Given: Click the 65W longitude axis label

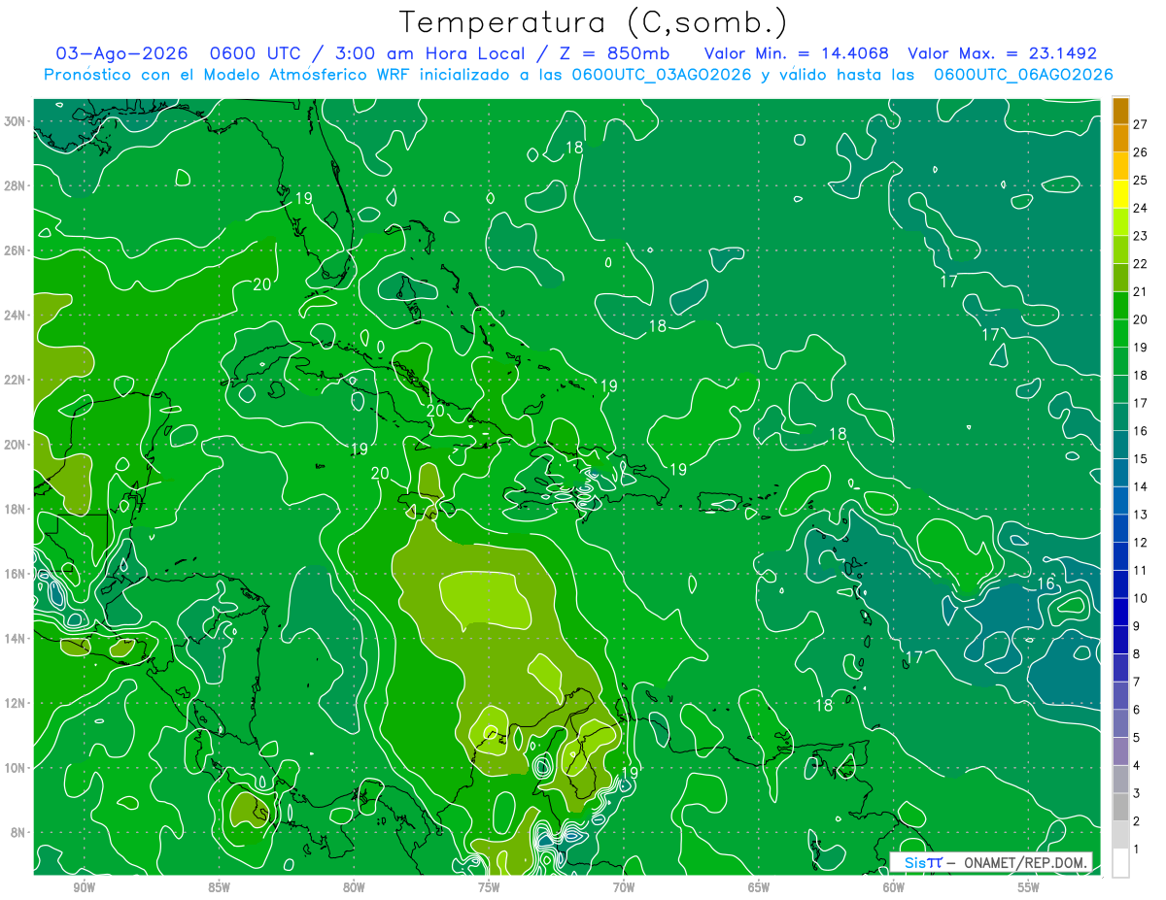Looking at the screenshot, I should point(759,887).
